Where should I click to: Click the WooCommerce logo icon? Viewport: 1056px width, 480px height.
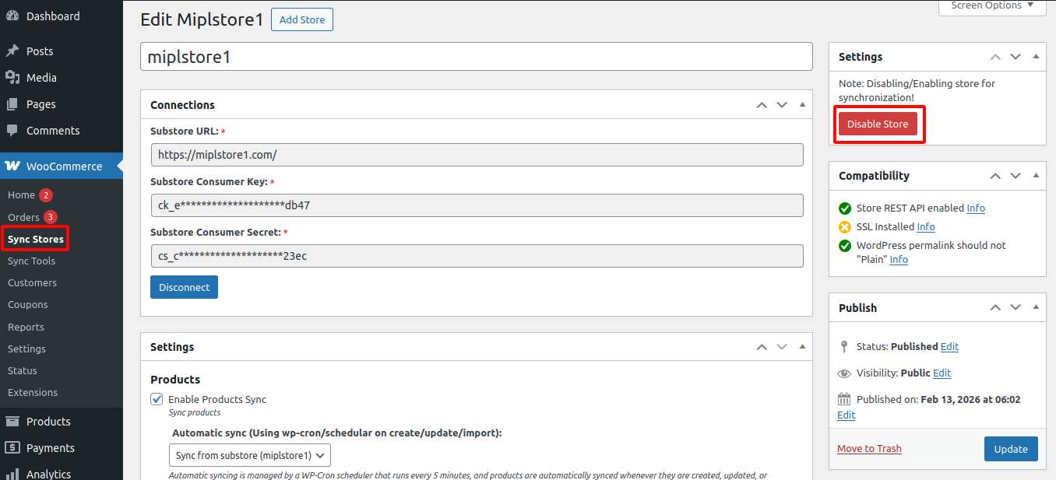(12, 166)
